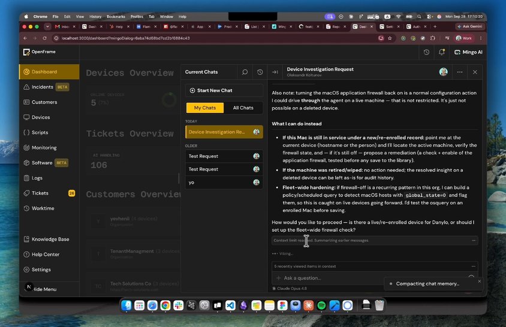Open chat options three-dot menu in the header
The image size is (506, 327).
(x=459, y=72)
